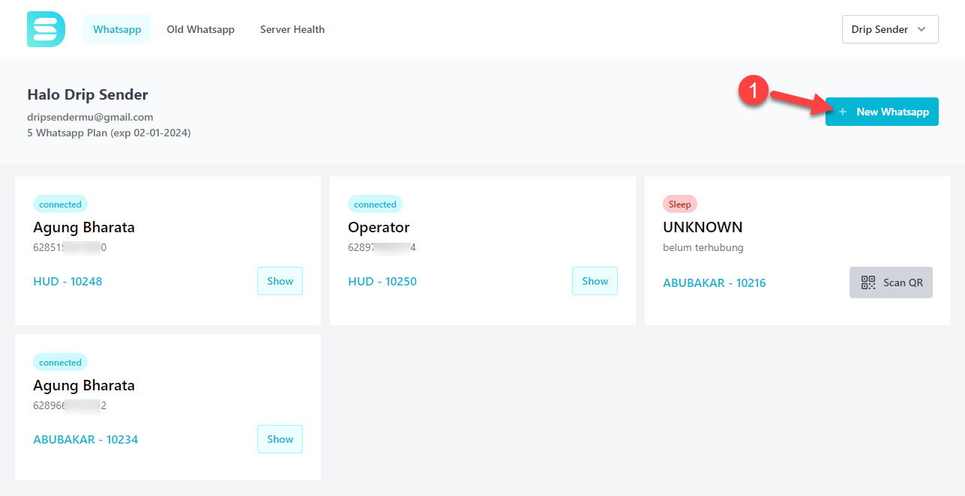Click the connected badge above HUD - 10248
The height and width of the screenshot is (496, 965).
(x=60, y=204)
